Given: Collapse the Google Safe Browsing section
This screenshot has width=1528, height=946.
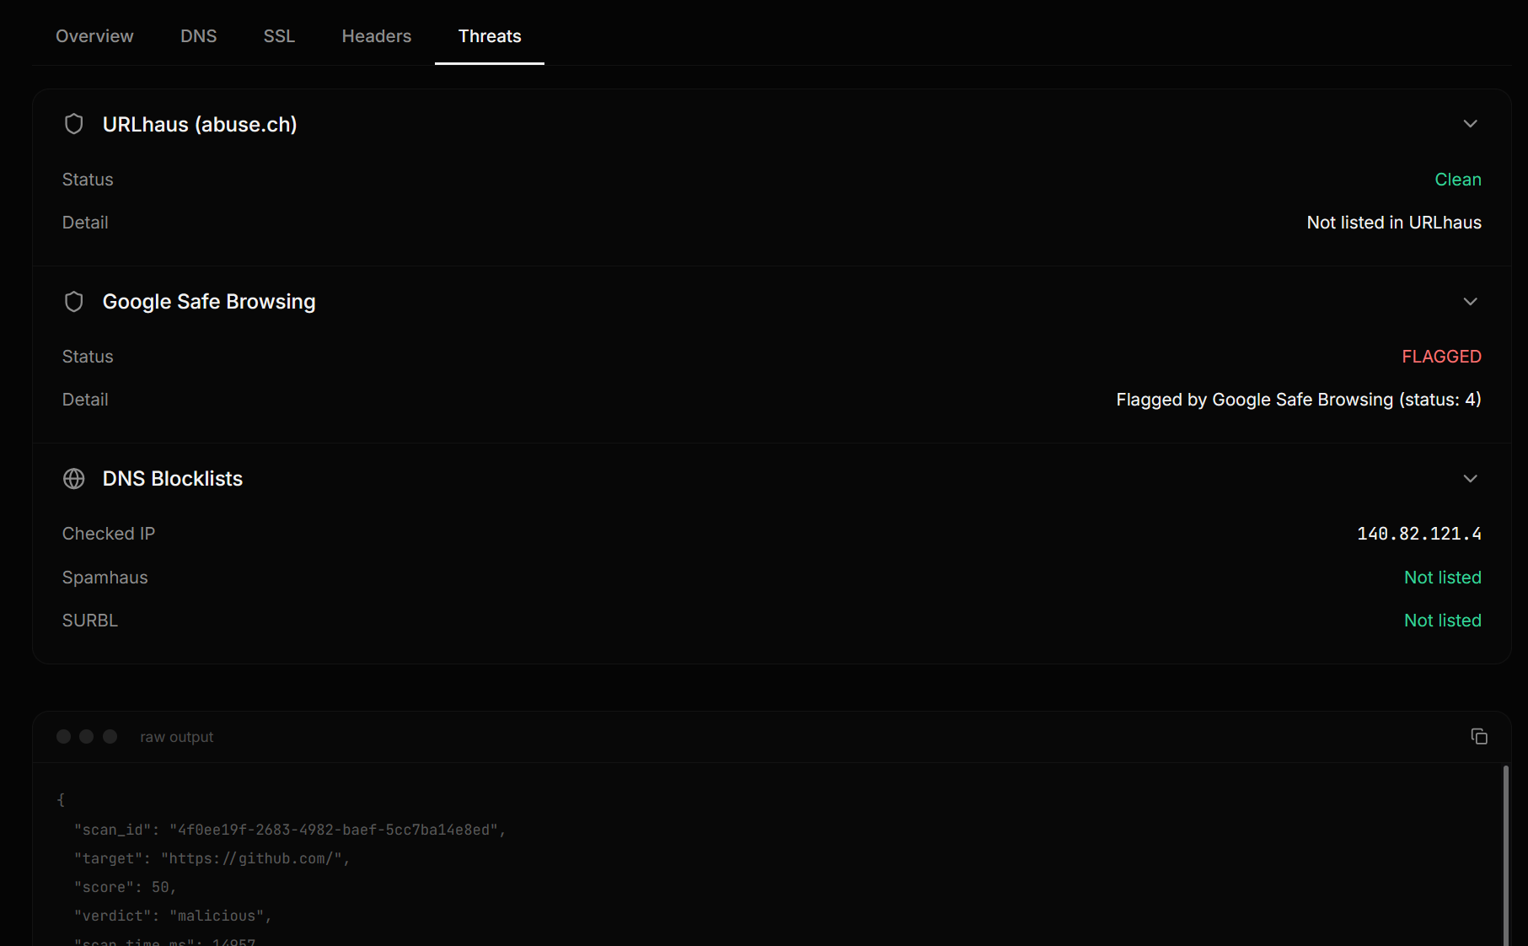Looking at the screenshot, I should 1470,302.
